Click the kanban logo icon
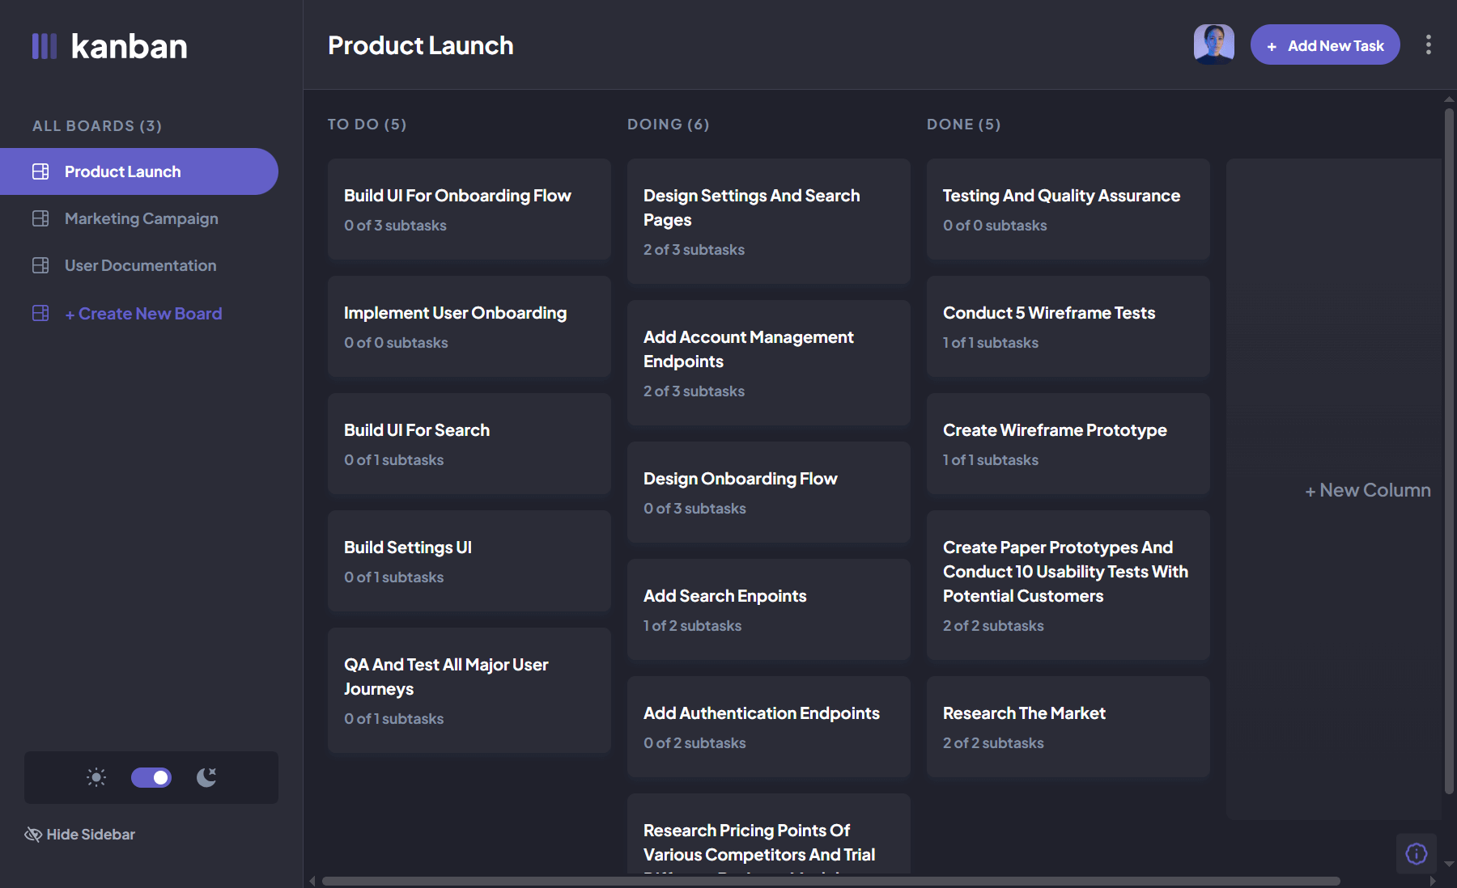This screenshot has width=1457, height=888. pyautogui.click(x=45, y=46)
